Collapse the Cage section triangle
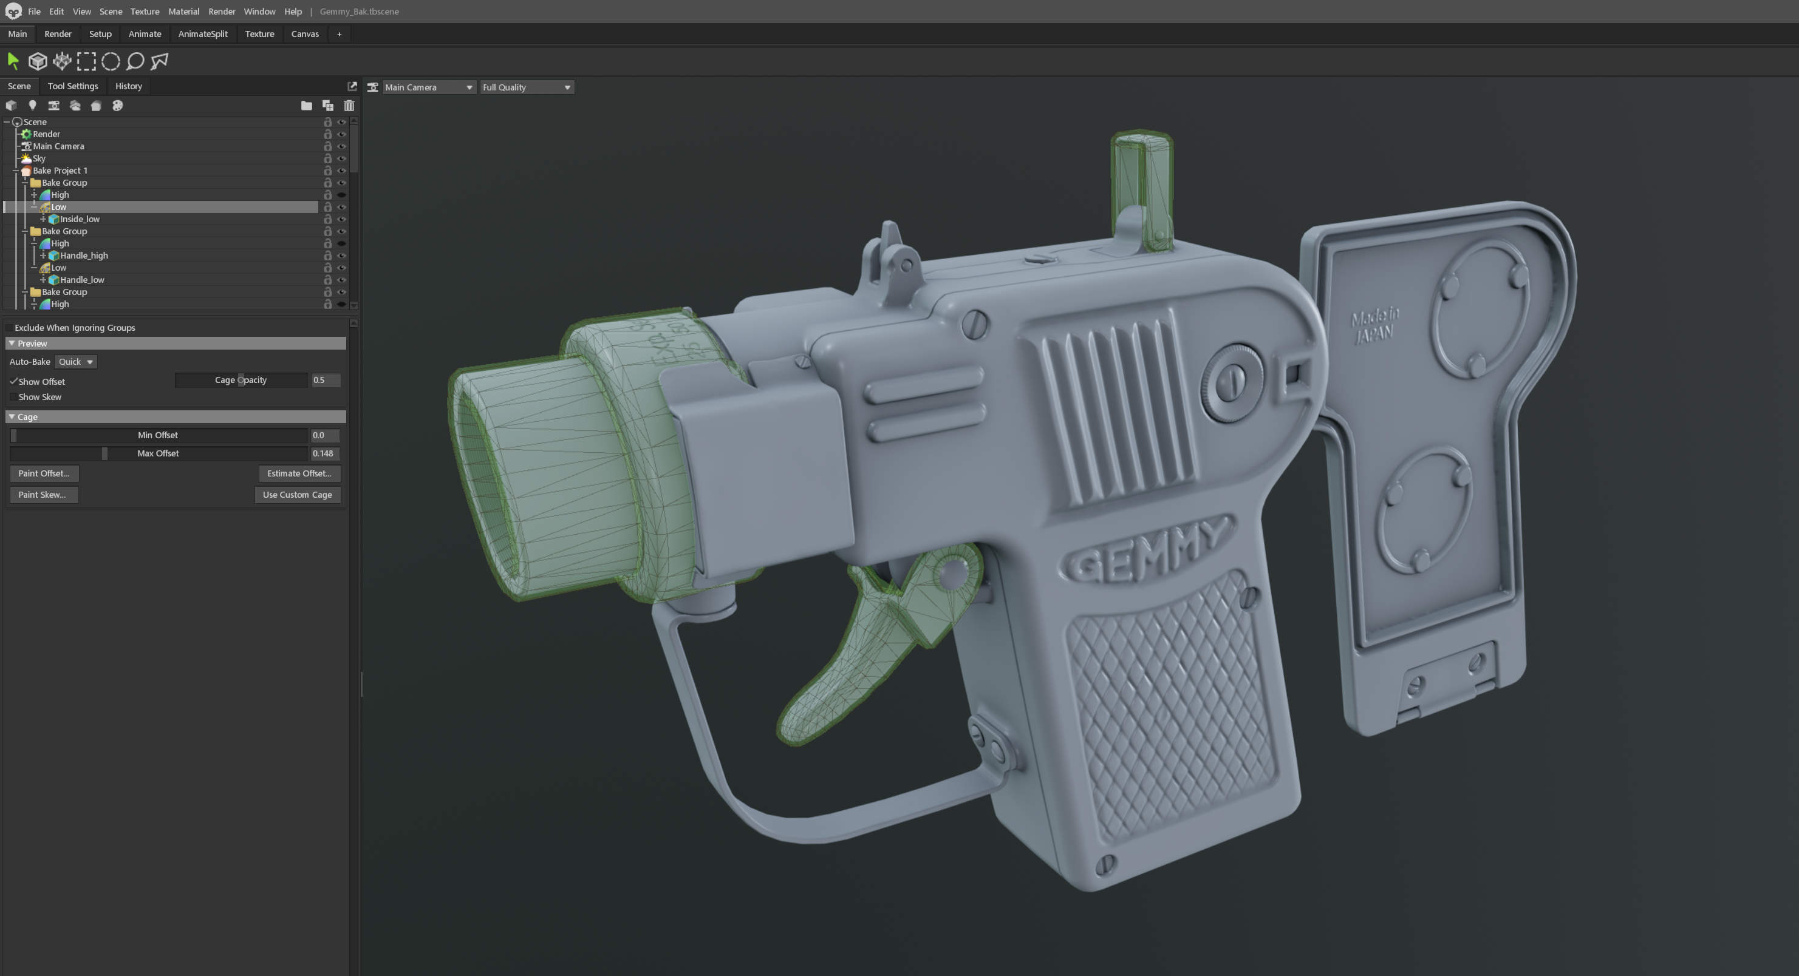 click(12, 417)
